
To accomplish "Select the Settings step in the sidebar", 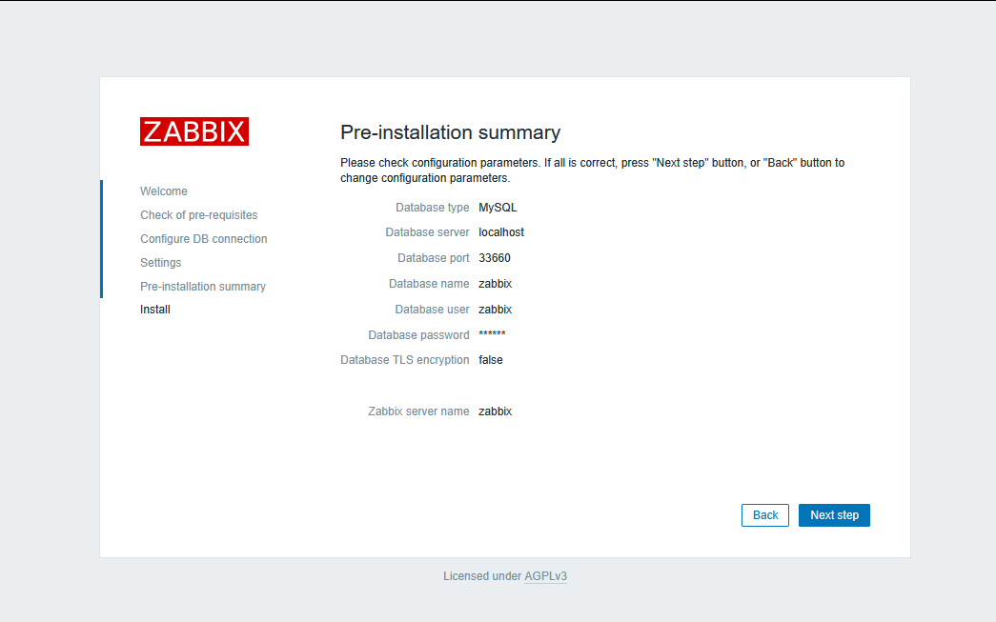I will [x=160, y=262].
